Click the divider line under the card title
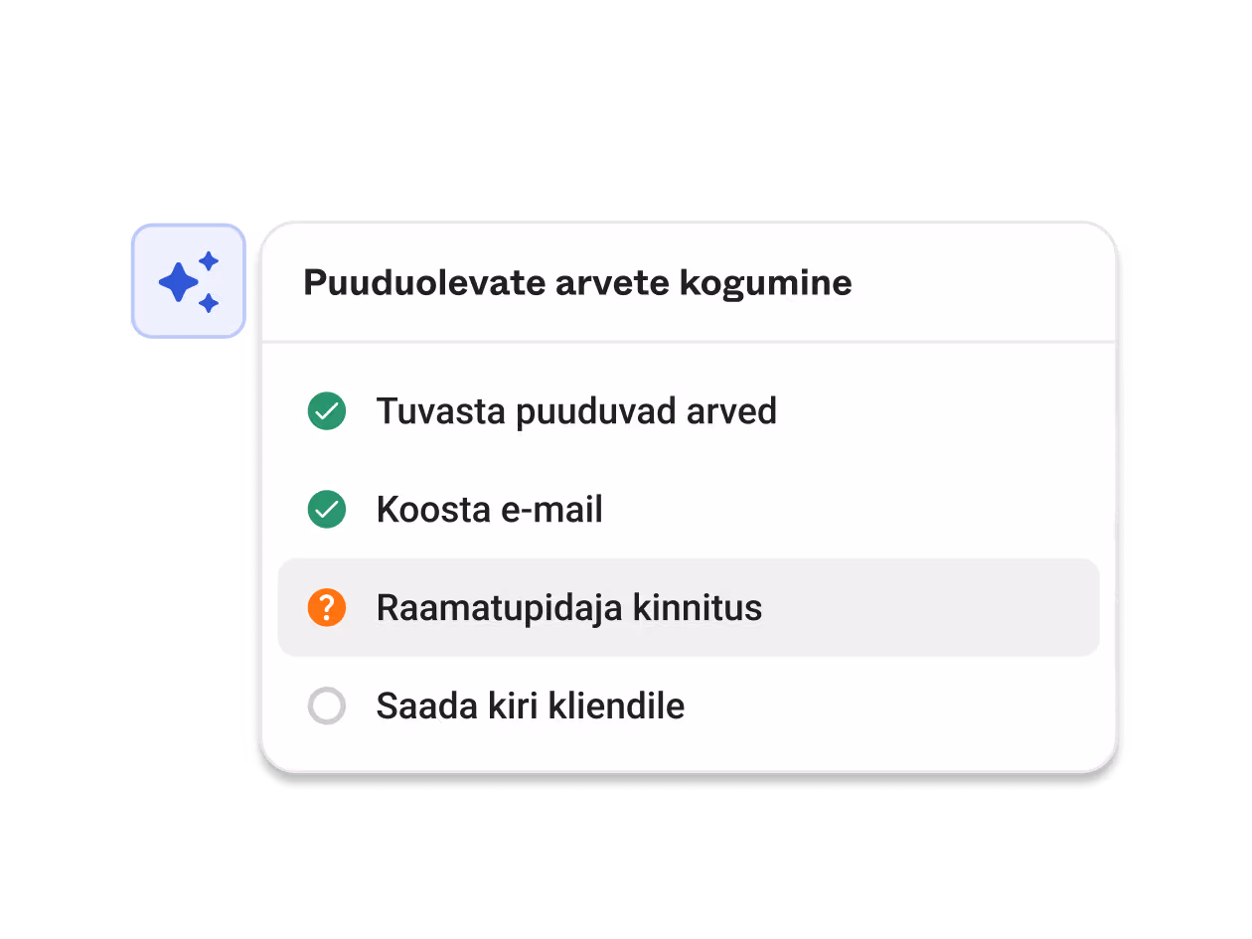1252x939 pixels. (x=689, y=342)
